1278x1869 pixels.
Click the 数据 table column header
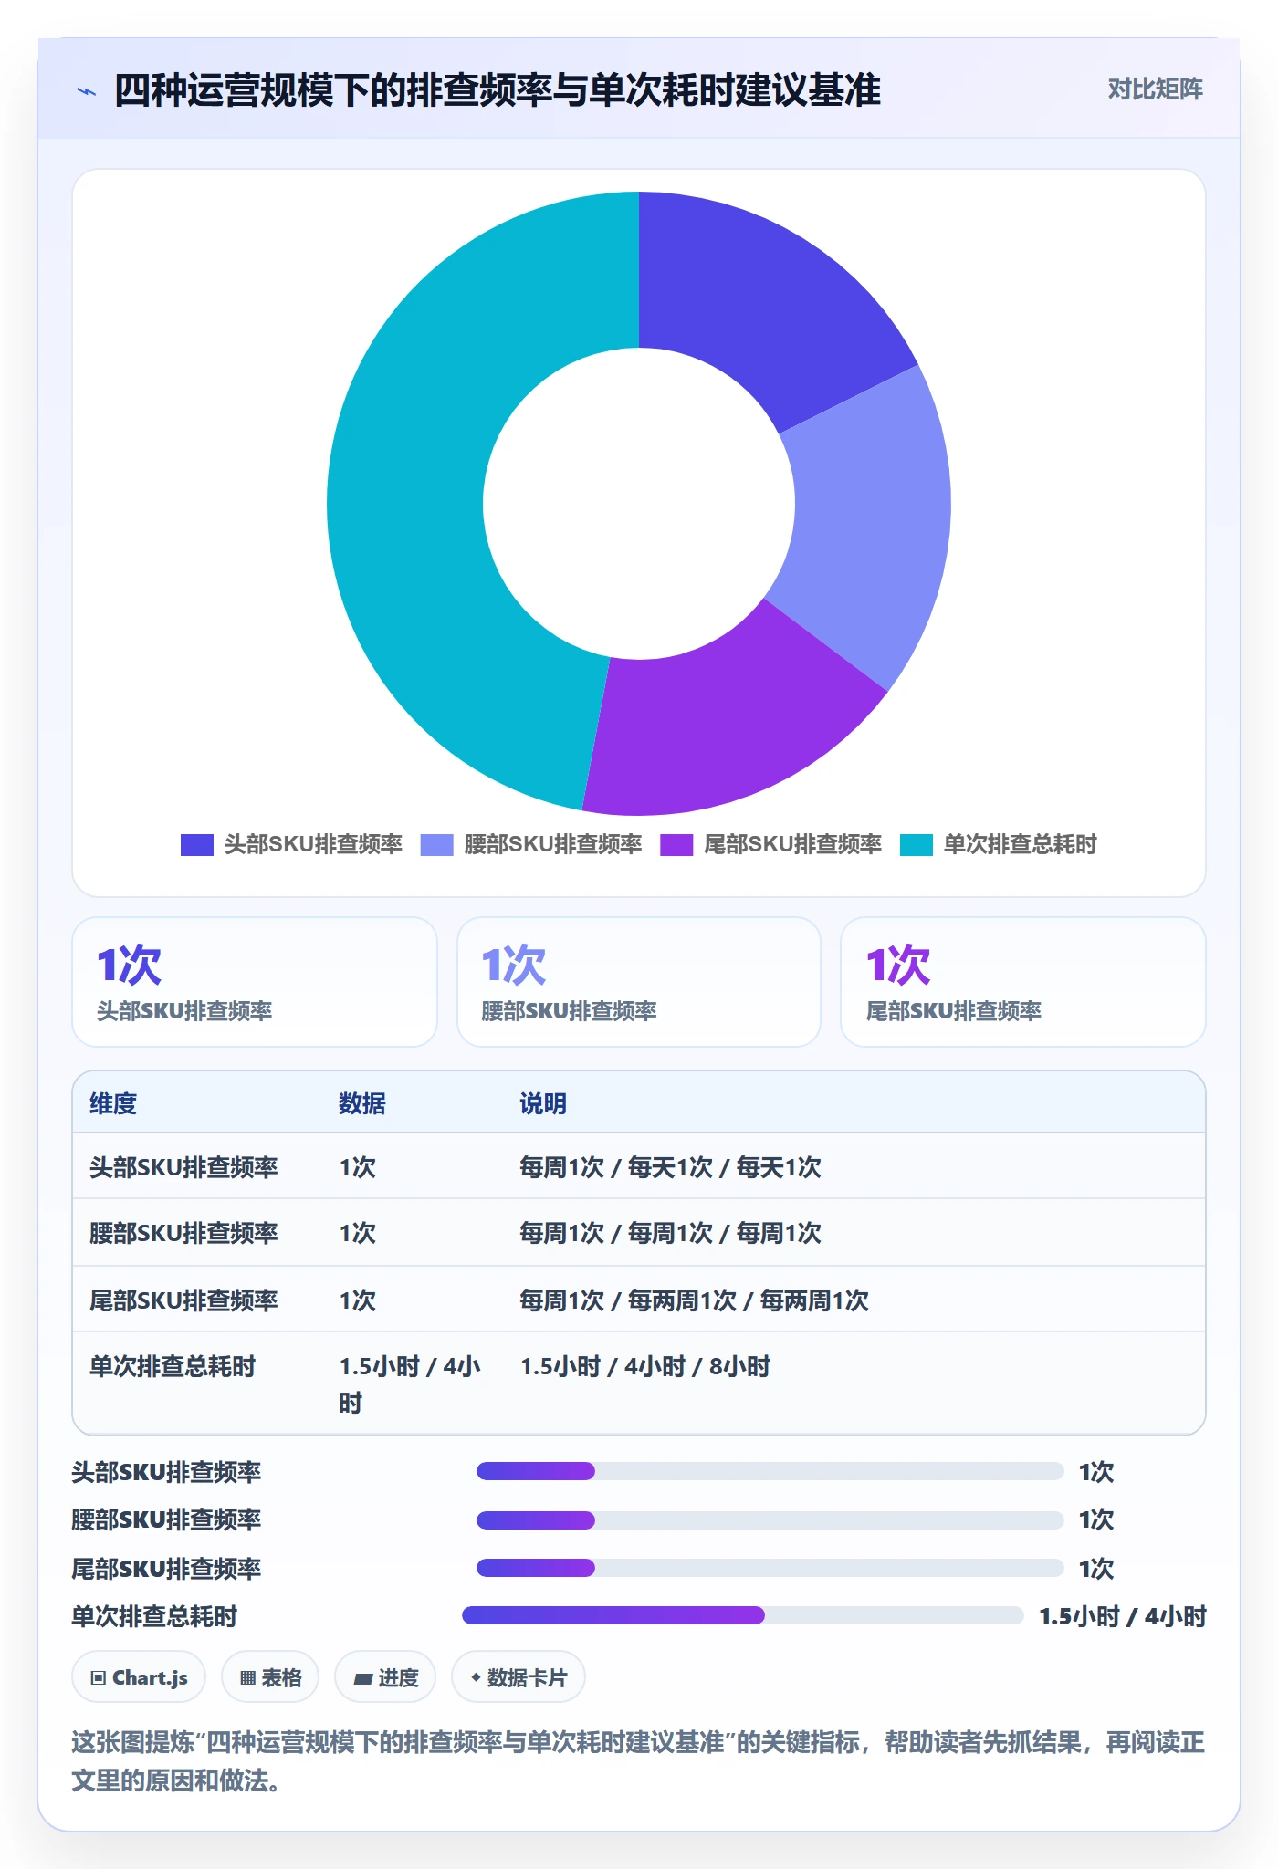[x=362, y=1103]
